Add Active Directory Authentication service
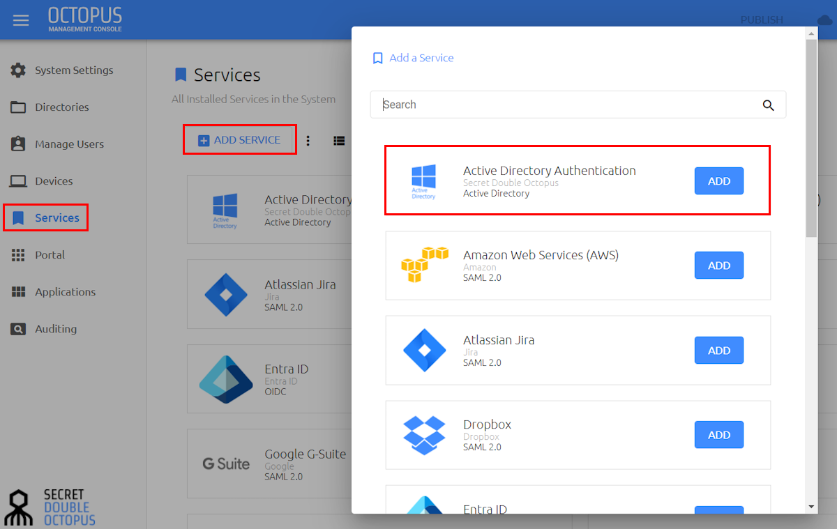Image resolution: width=837 pixels, height=529 pixels. point(718,181)
